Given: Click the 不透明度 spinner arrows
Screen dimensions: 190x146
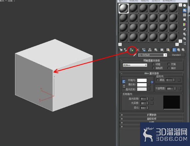Looking at the screenshot, I should (175, 88).
